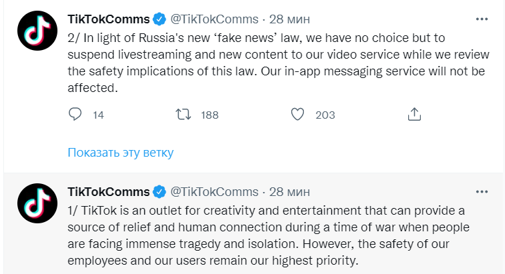Click '28 мин' timestamp on second tweet
The height and width of the screenshot is (274, 505).
289,193
